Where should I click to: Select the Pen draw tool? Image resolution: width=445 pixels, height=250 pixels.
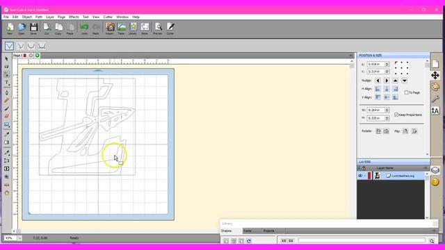pyautogui.click(x=6, y=92)
